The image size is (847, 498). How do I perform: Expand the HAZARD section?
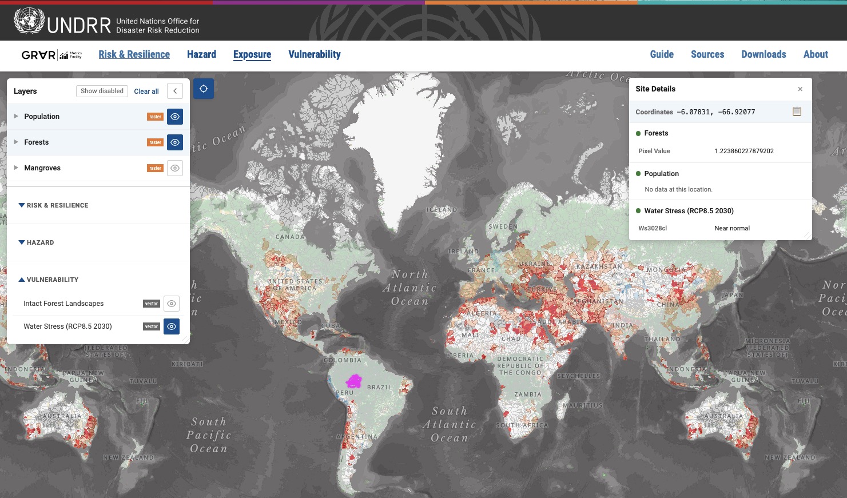[x=36, y=242]
